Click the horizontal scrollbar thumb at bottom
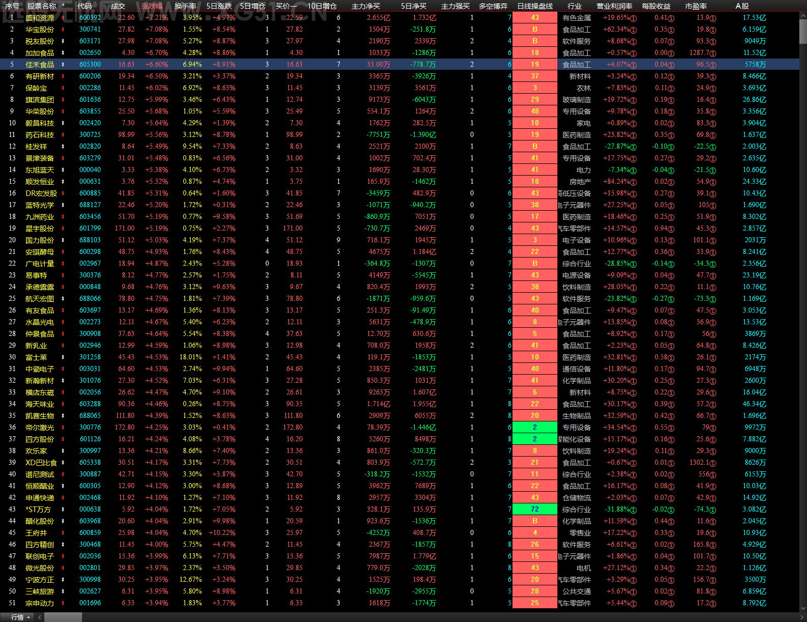Image resolution: width=807 pixels, height=622 pixels. [63, 617]
